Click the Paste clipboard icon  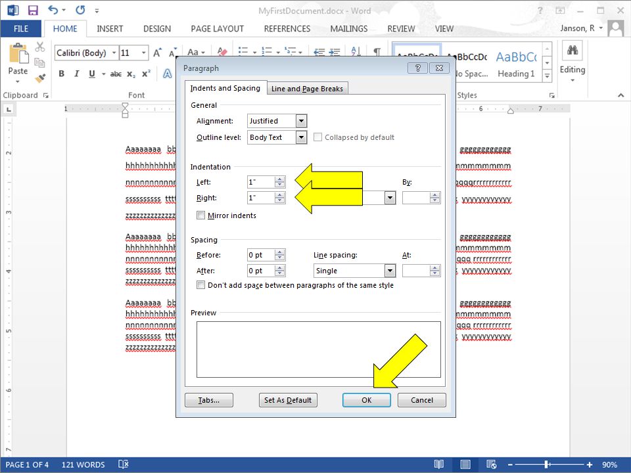[18, 54]
